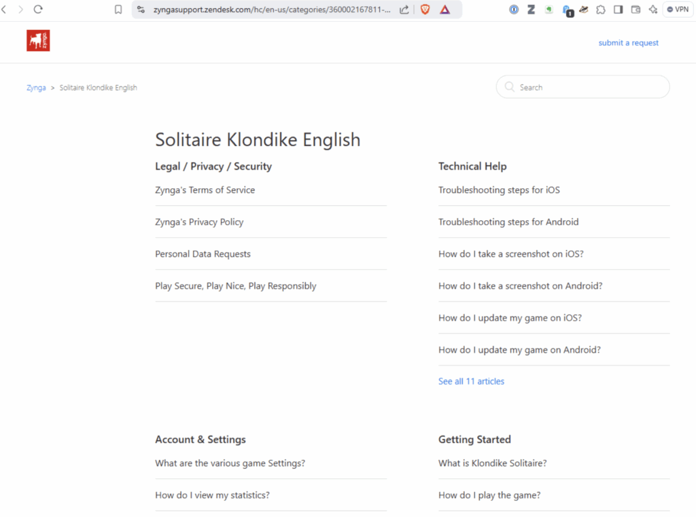696x517 pixels.
Task: Open the Ghostery extension with badge 1
Action: 568,10
